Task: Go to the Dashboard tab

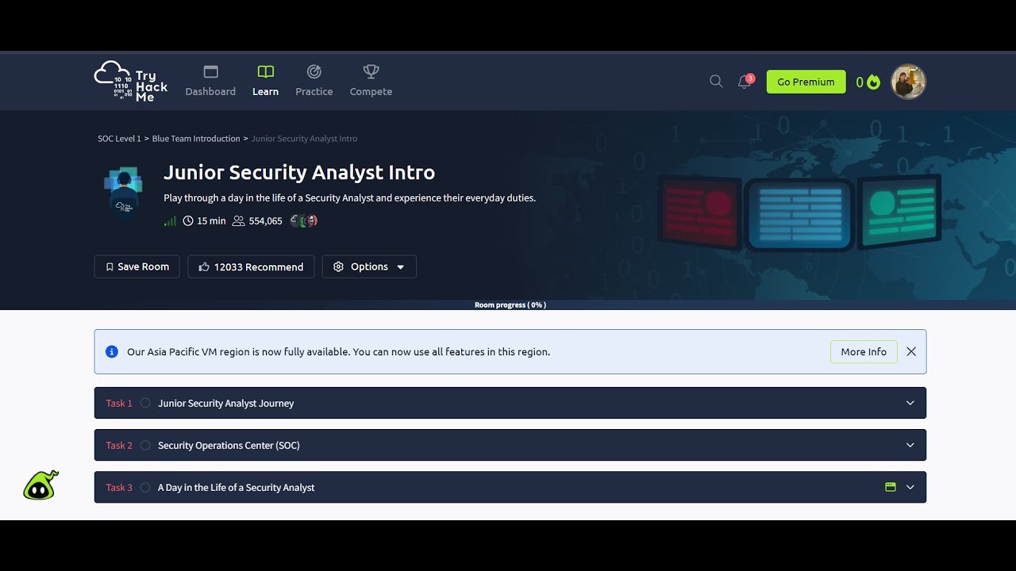Action: (x=210, y=81)
